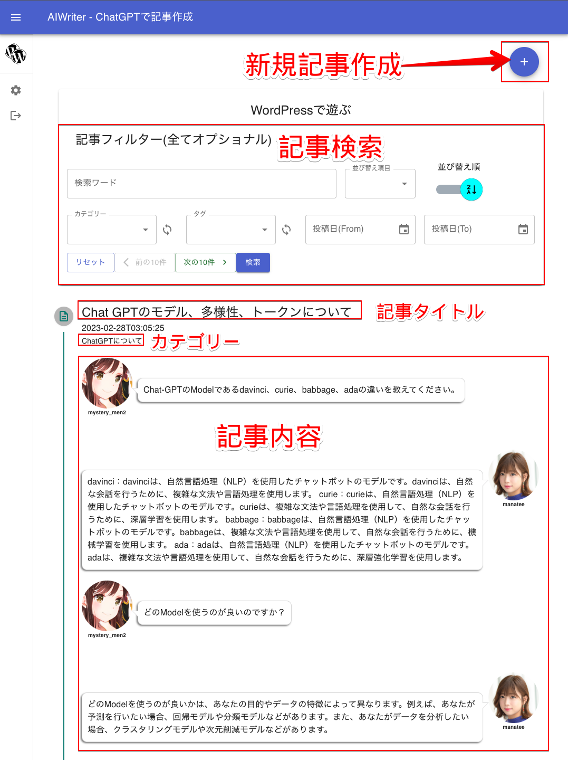Toggle the 並び替え順 sort order switch
The image size is (568, 760).
click(x=459, y=189)
